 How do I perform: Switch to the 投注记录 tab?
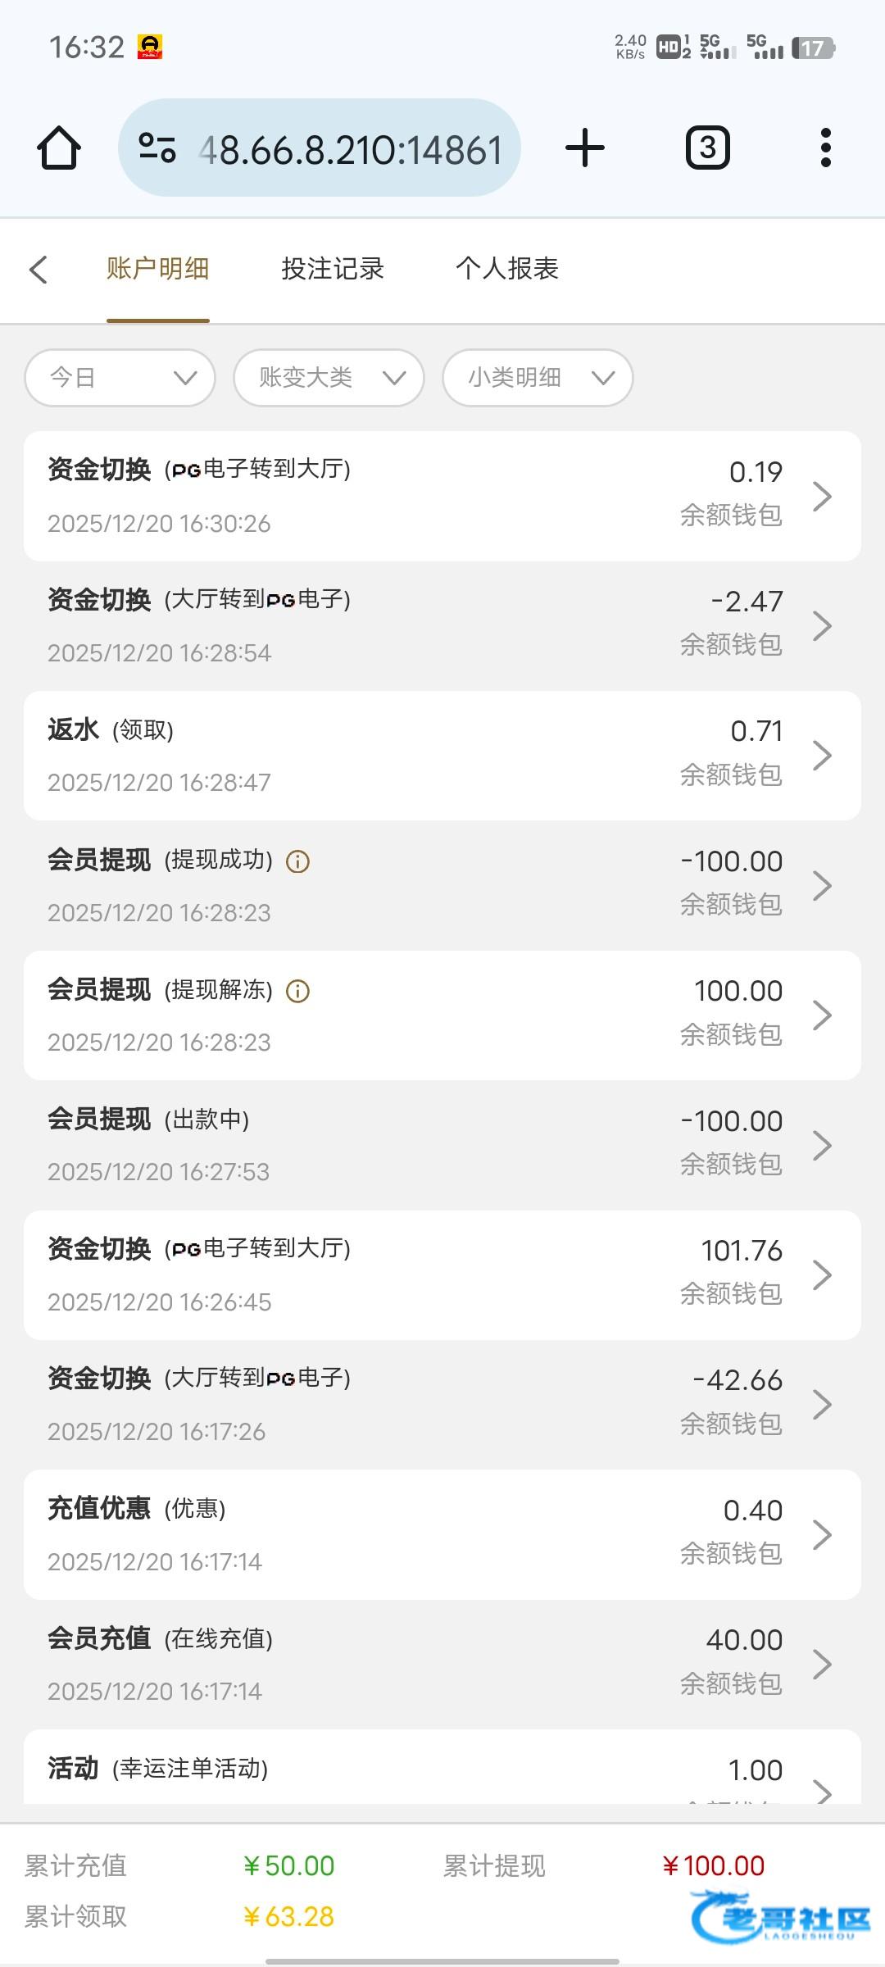333,269
